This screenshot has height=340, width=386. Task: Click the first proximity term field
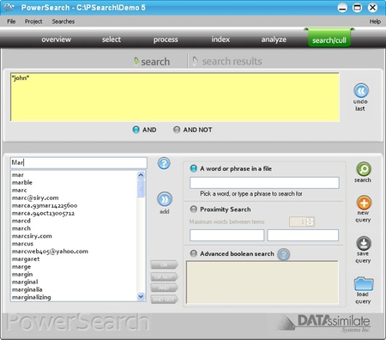click(226, 235)
